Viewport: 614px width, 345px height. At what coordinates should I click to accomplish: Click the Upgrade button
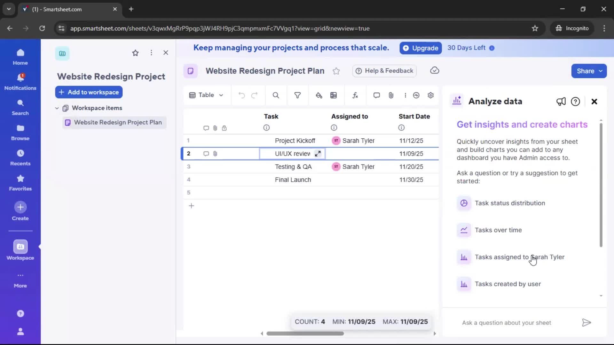pyautogui.click(x=420, y=48)
